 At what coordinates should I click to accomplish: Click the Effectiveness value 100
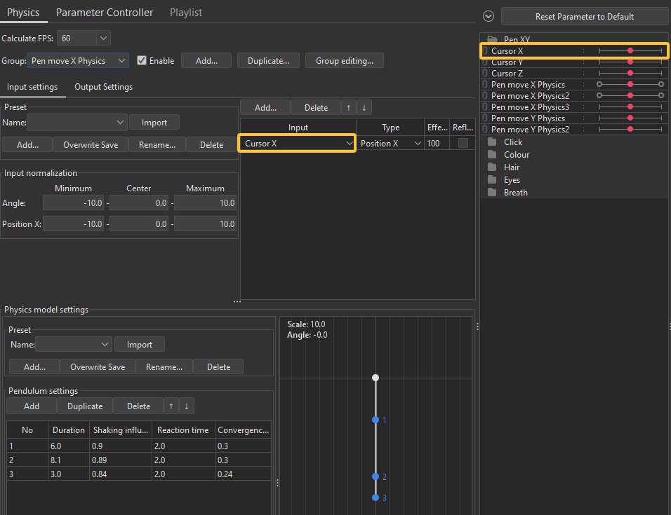click(437, 144)
